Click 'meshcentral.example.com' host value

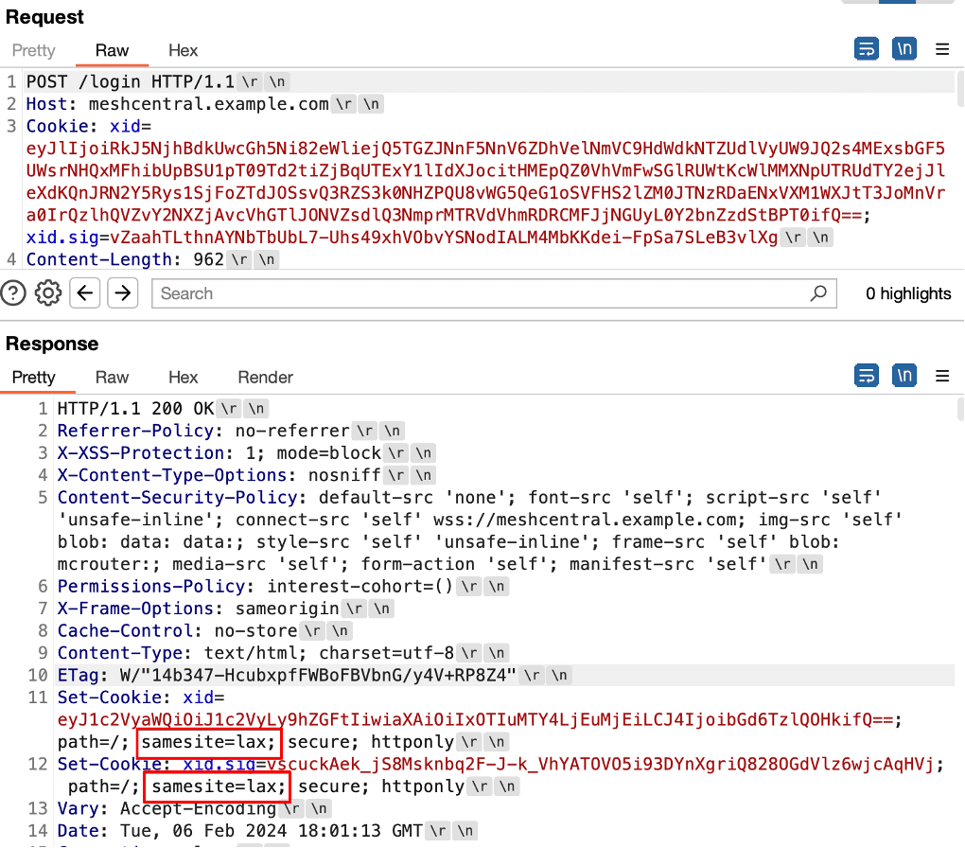coord(209,104)
